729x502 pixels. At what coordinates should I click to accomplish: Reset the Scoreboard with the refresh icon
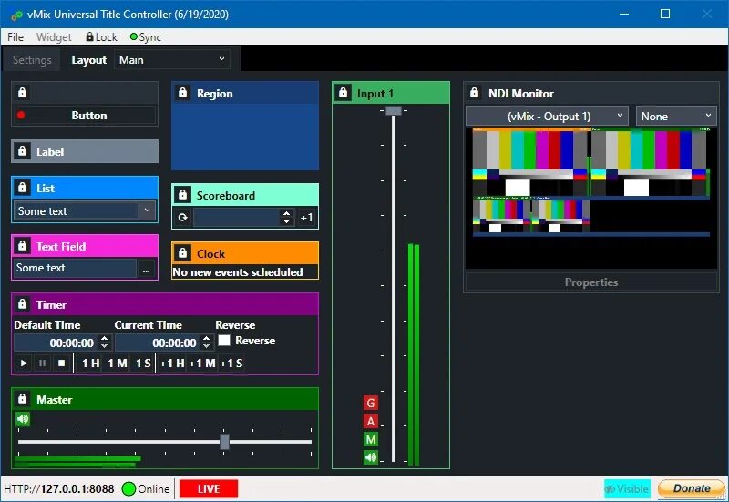[x=183, y=217]
